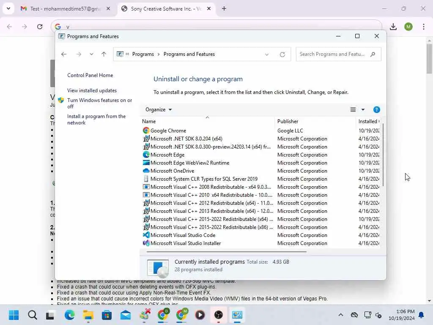Image resolution: width=433 pixels, height=325 pixels.
Task: Close the Gmail Test tab
Action: 108,9
